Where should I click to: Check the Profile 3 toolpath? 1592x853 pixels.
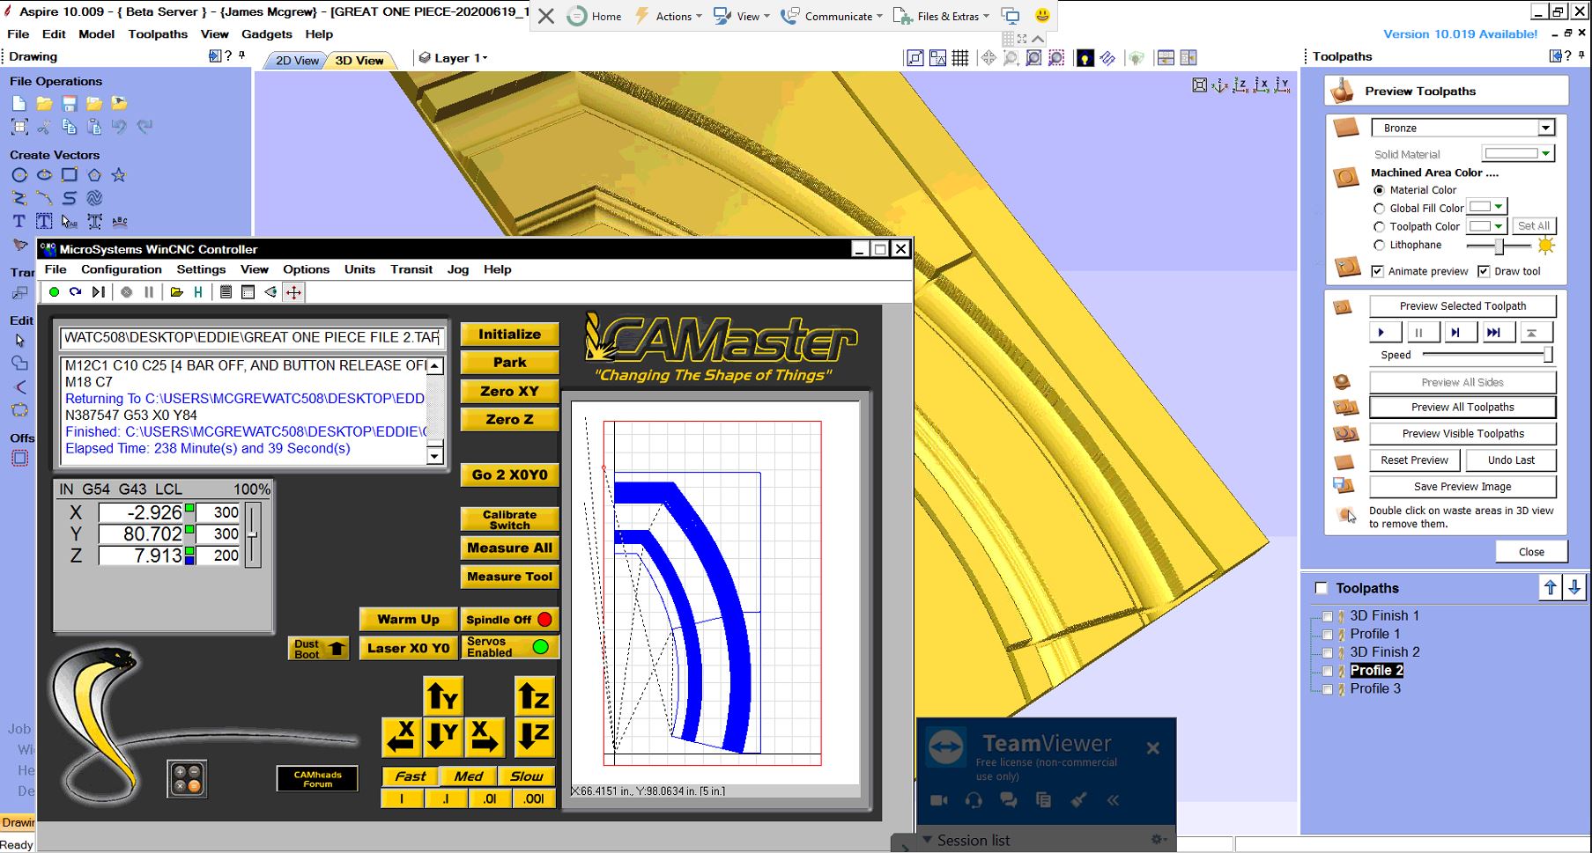pos(1328,689)
